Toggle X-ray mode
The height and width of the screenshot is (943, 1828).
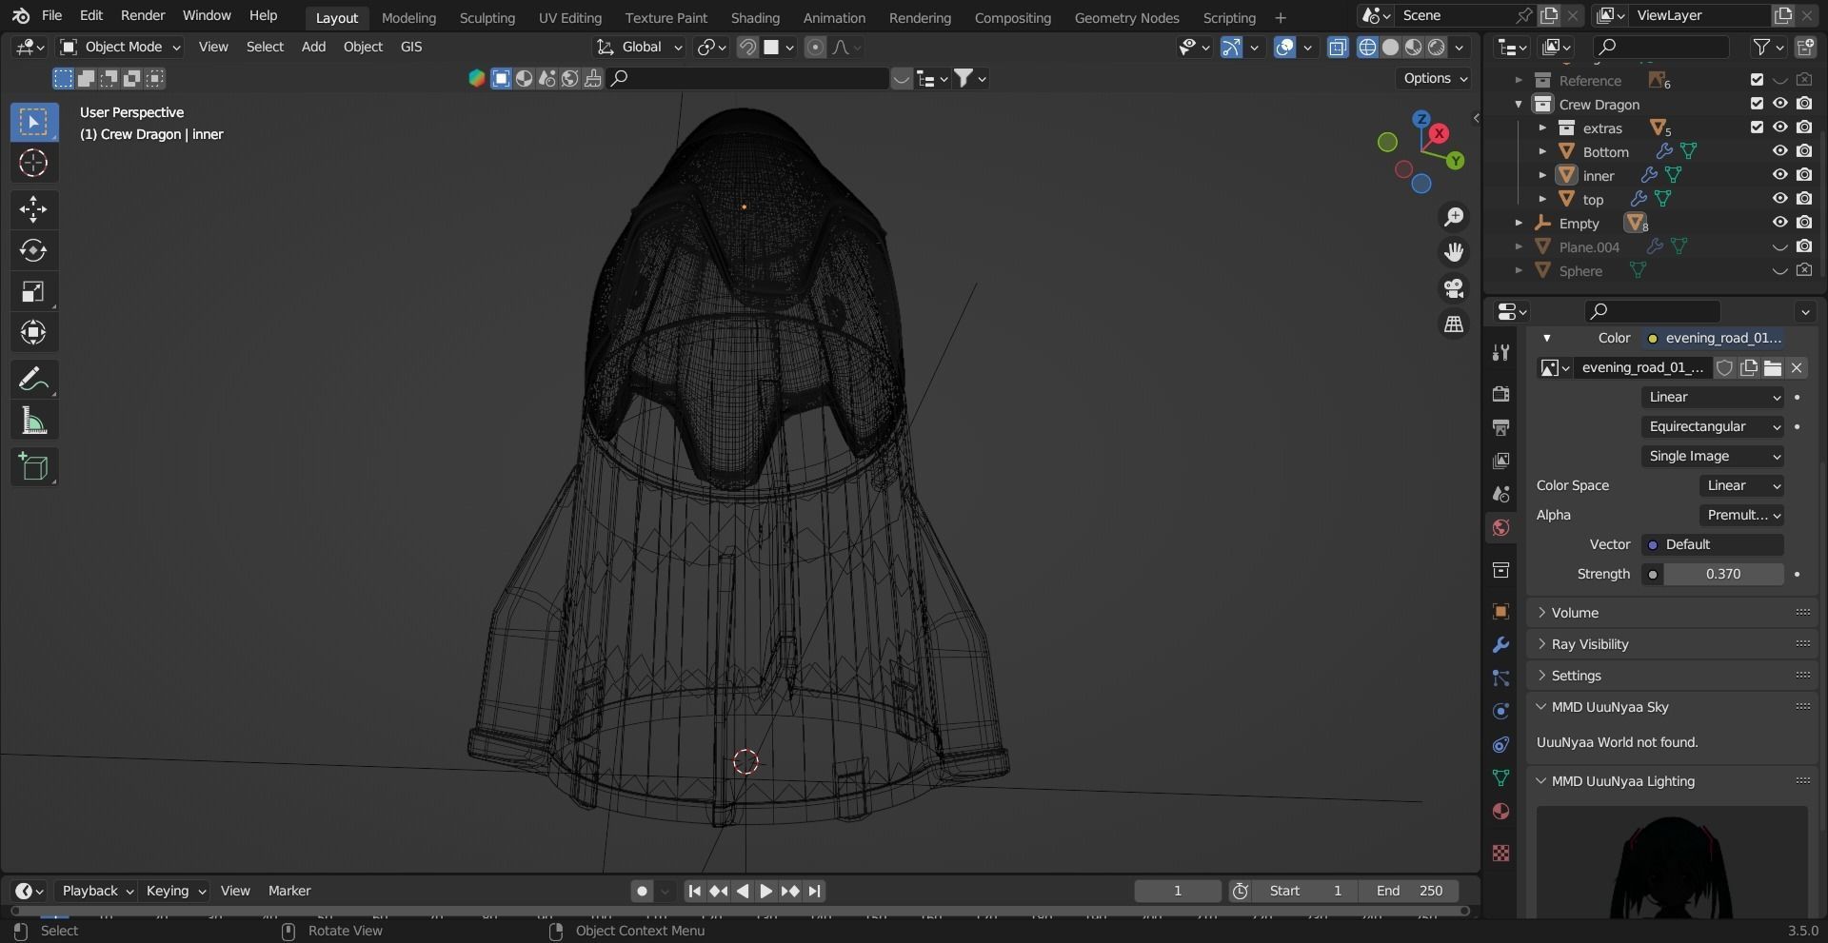(1338, 47)
